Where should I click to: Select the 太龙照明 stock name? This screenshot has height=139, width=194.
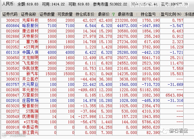30,58
